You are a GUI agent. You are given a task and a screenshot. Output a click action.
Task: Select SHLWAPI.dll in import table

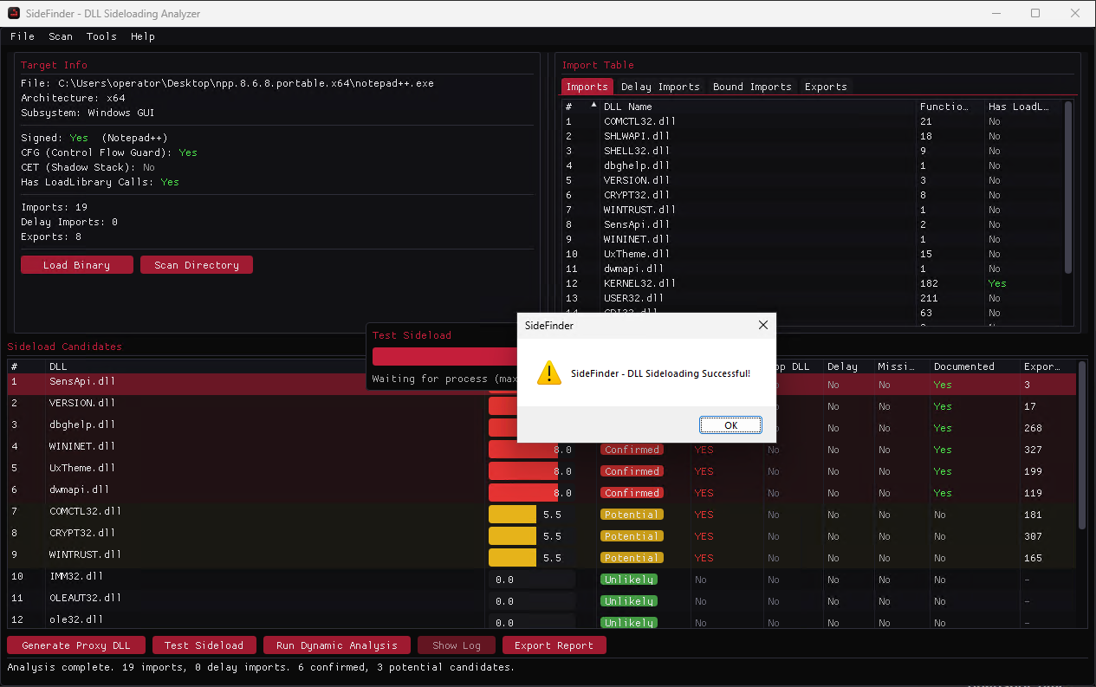point(812,136)
